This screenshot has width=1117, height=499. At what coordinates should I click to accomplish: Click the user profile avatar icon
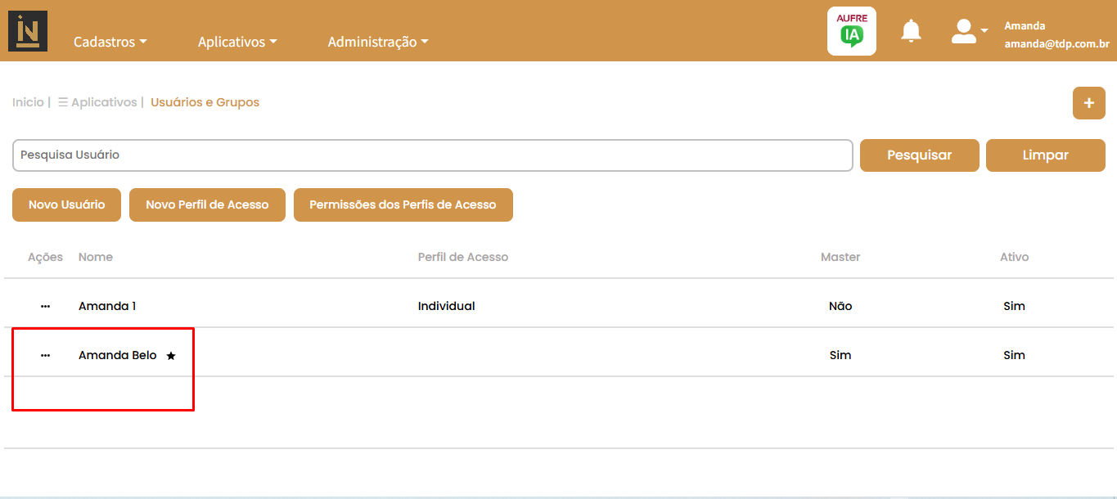coord(965,31)
